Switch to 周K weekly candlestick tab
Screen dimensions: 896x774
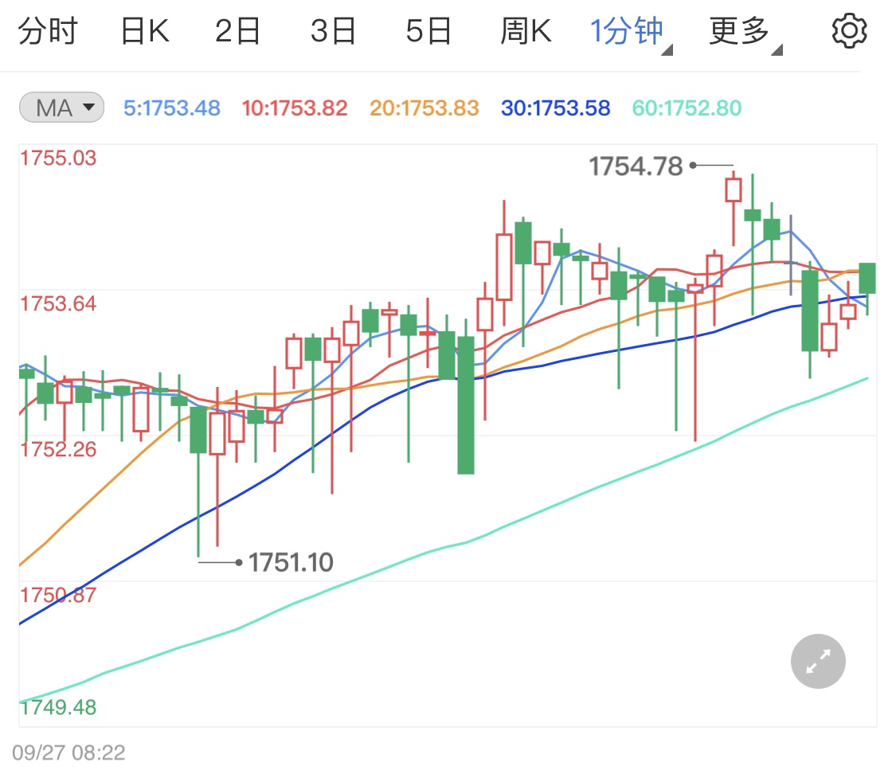pos(526,31)
